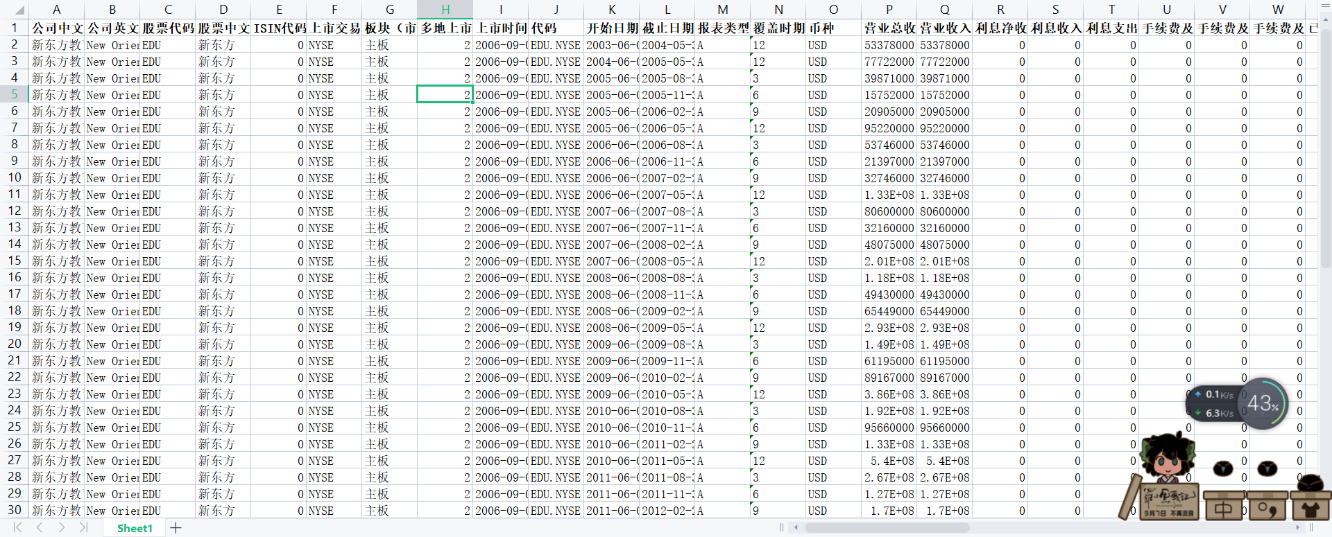Select row 17 header
The image size is (1332, 537).
14,294
